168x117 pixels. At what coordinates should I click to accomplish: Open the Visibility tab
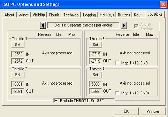coord(39,15)
